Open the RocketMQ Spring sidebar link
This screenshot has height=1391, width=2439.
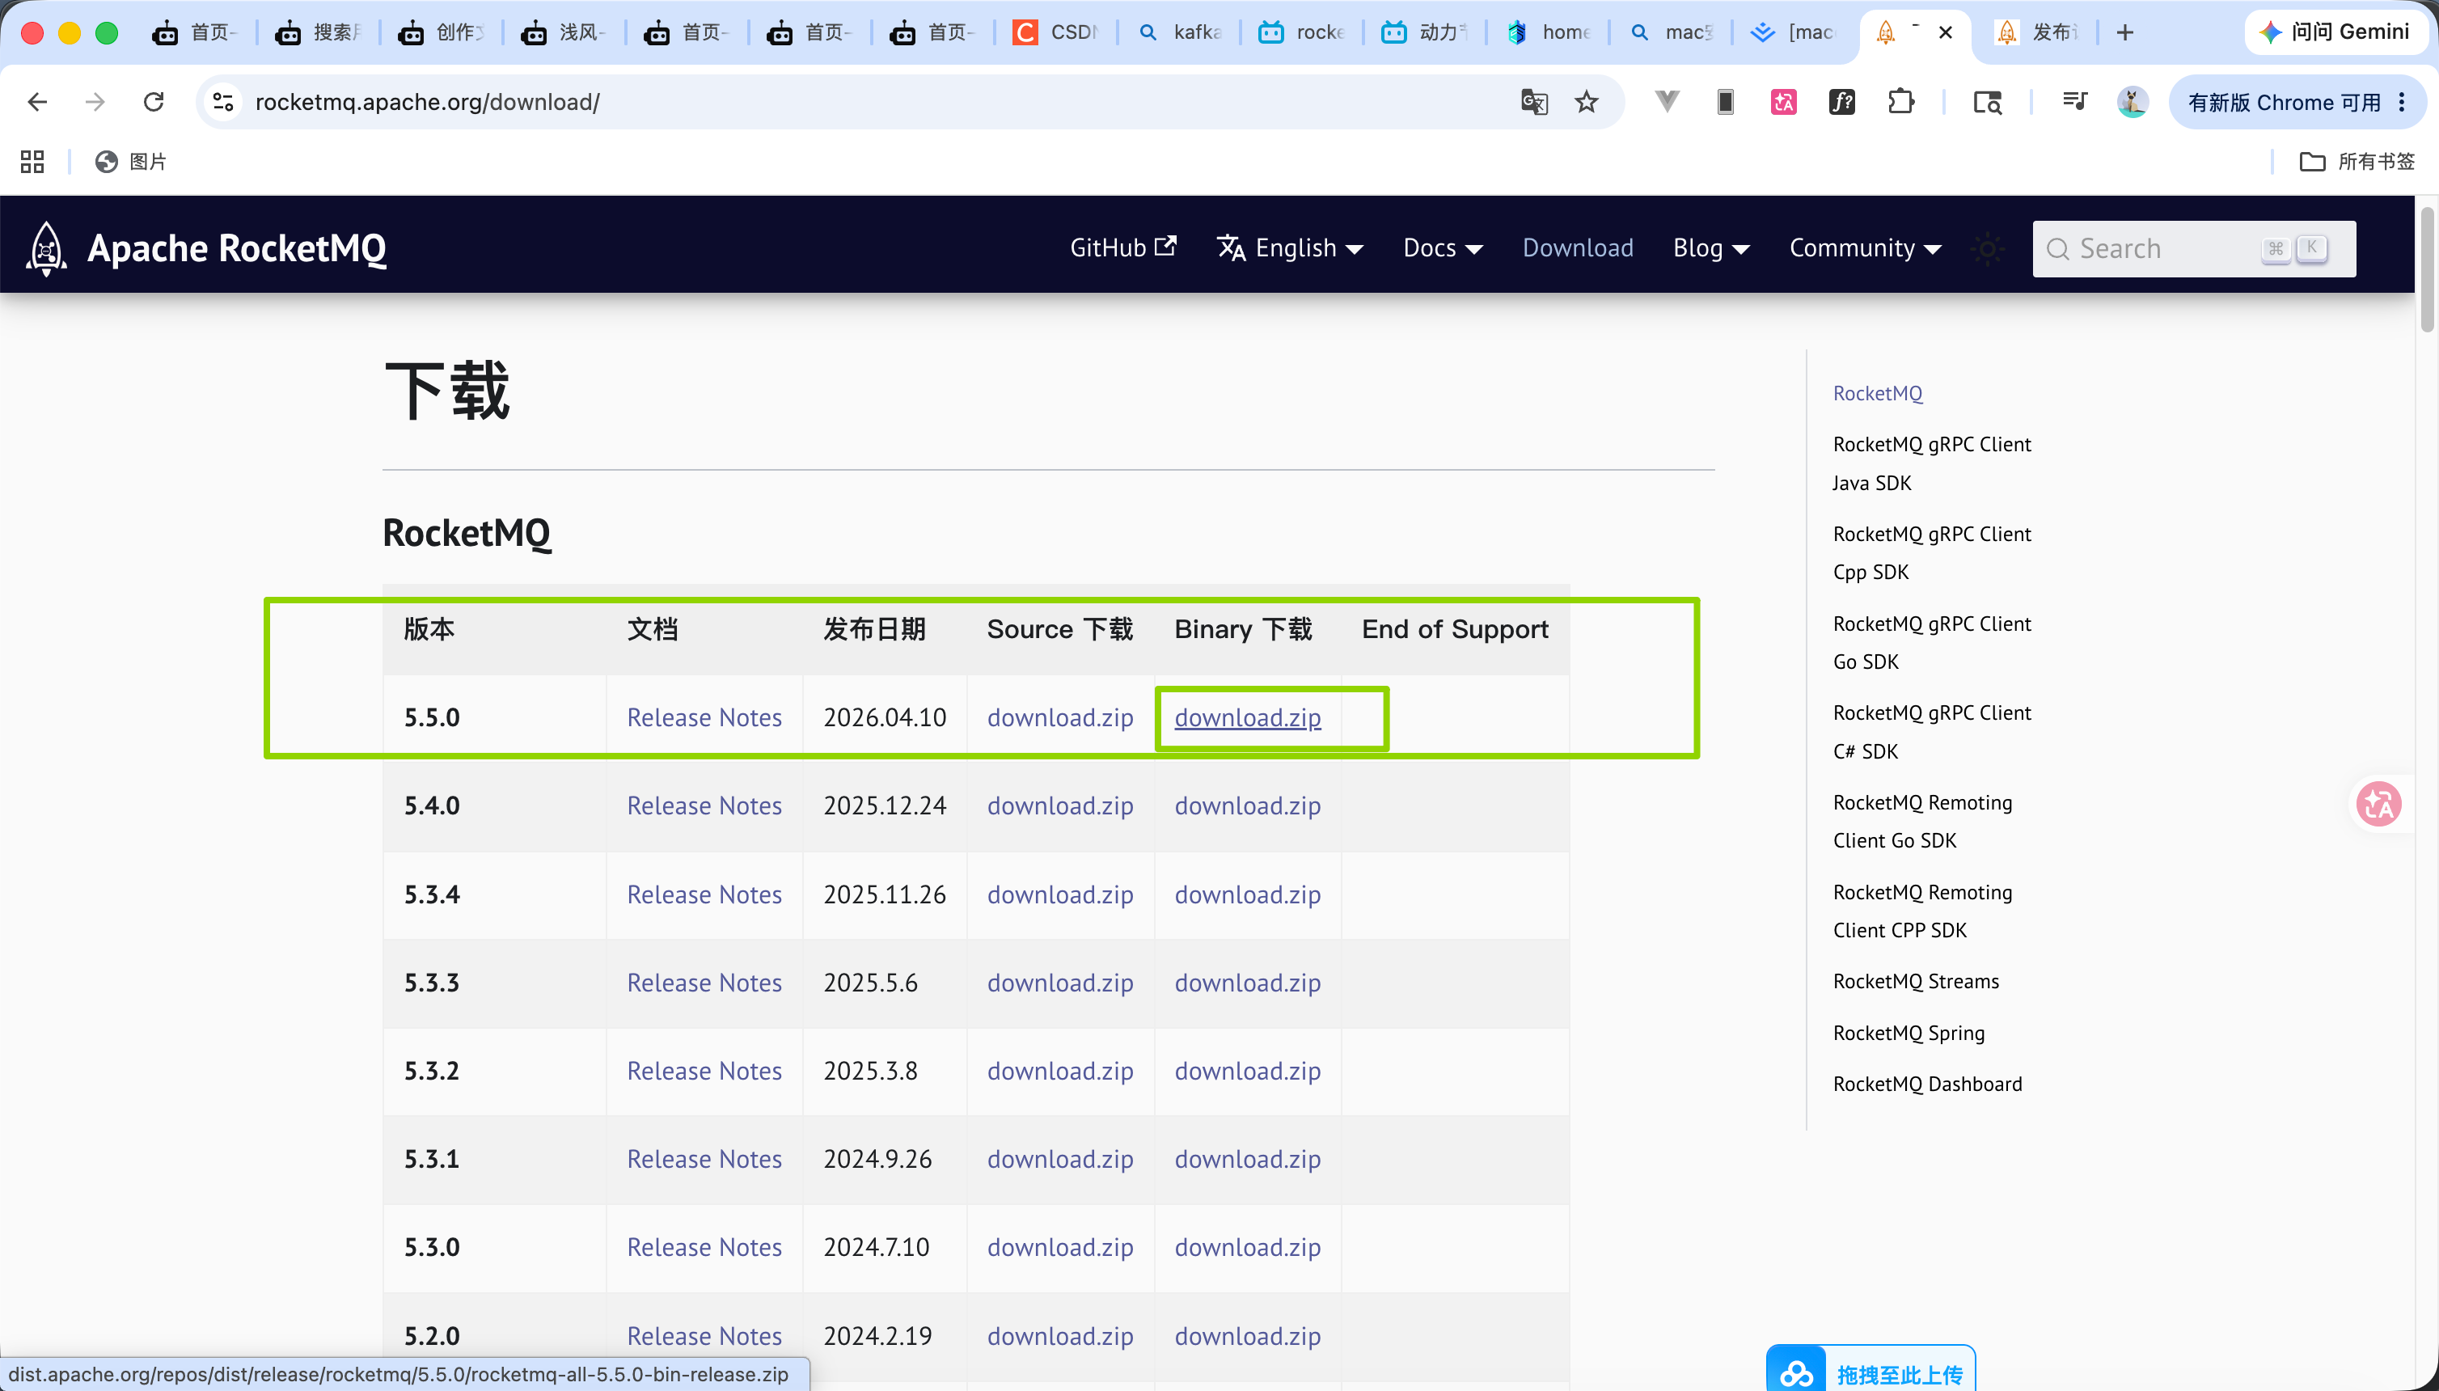click(1909, 1033)
